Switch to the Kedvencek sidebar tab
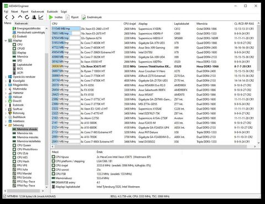 (x=21, y=23)
